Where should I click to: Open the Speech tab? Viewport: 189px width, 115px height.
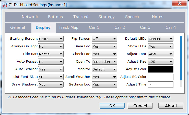tap(132, 17)
